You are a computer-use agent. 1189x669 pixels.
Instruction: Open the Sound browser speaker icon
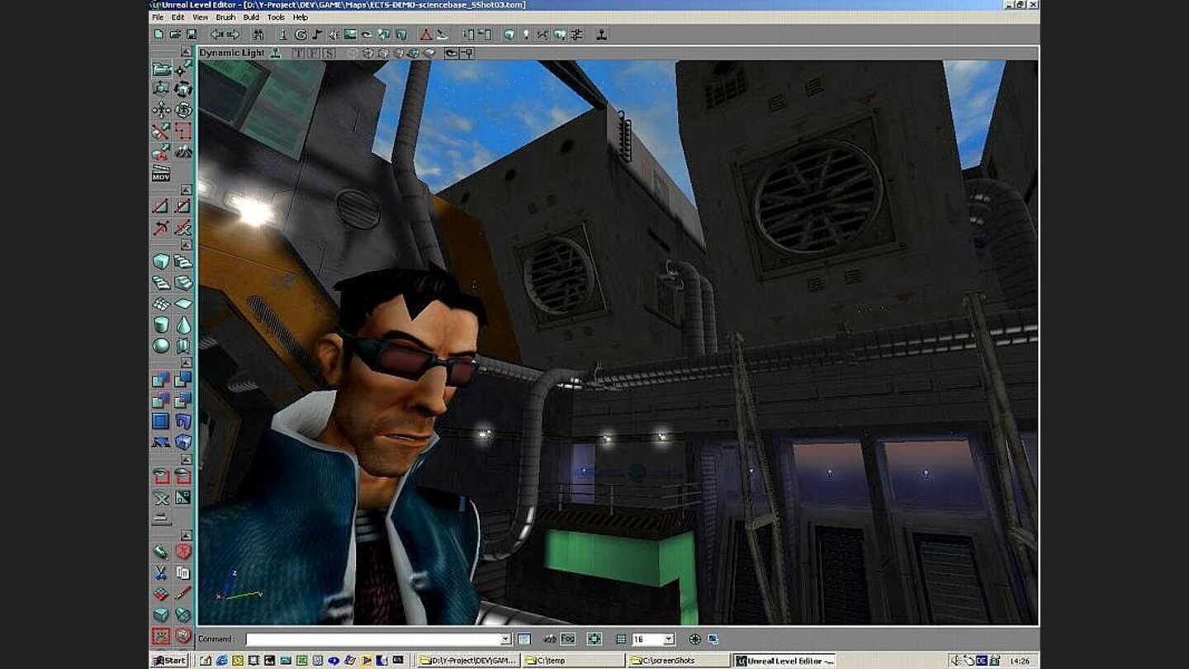pos(334,35)
